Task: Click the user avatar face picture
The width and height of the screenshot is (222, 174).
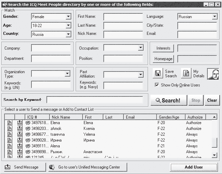Action: tap(213, 74)
